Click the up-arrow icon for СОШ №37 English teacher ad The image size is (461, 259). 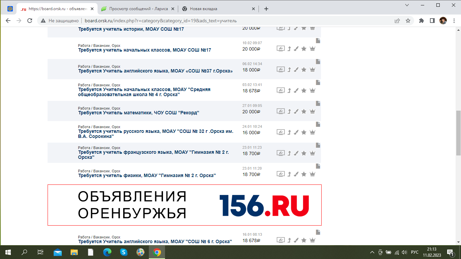[x=289, y=69]
